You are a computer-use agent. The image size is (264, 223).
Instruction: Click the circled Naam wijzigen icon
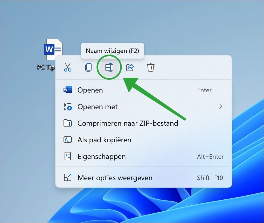click(109, 67)
